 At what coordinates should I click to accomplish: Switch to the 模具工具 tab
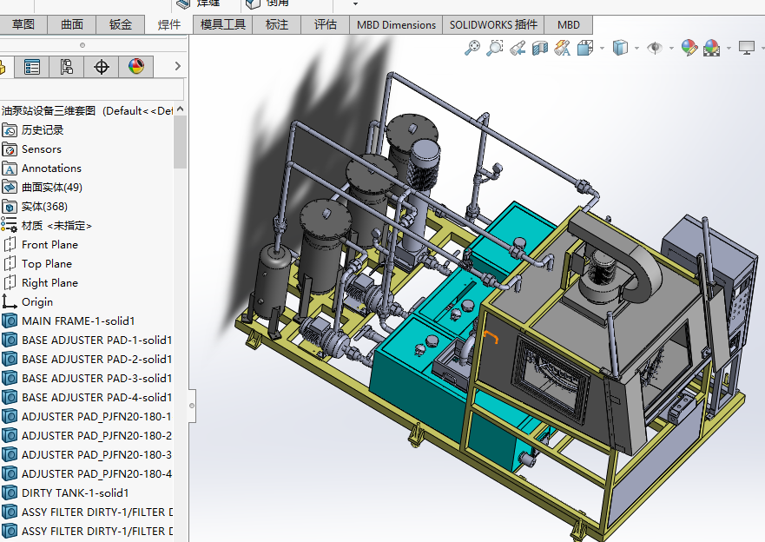coord(223,25)
